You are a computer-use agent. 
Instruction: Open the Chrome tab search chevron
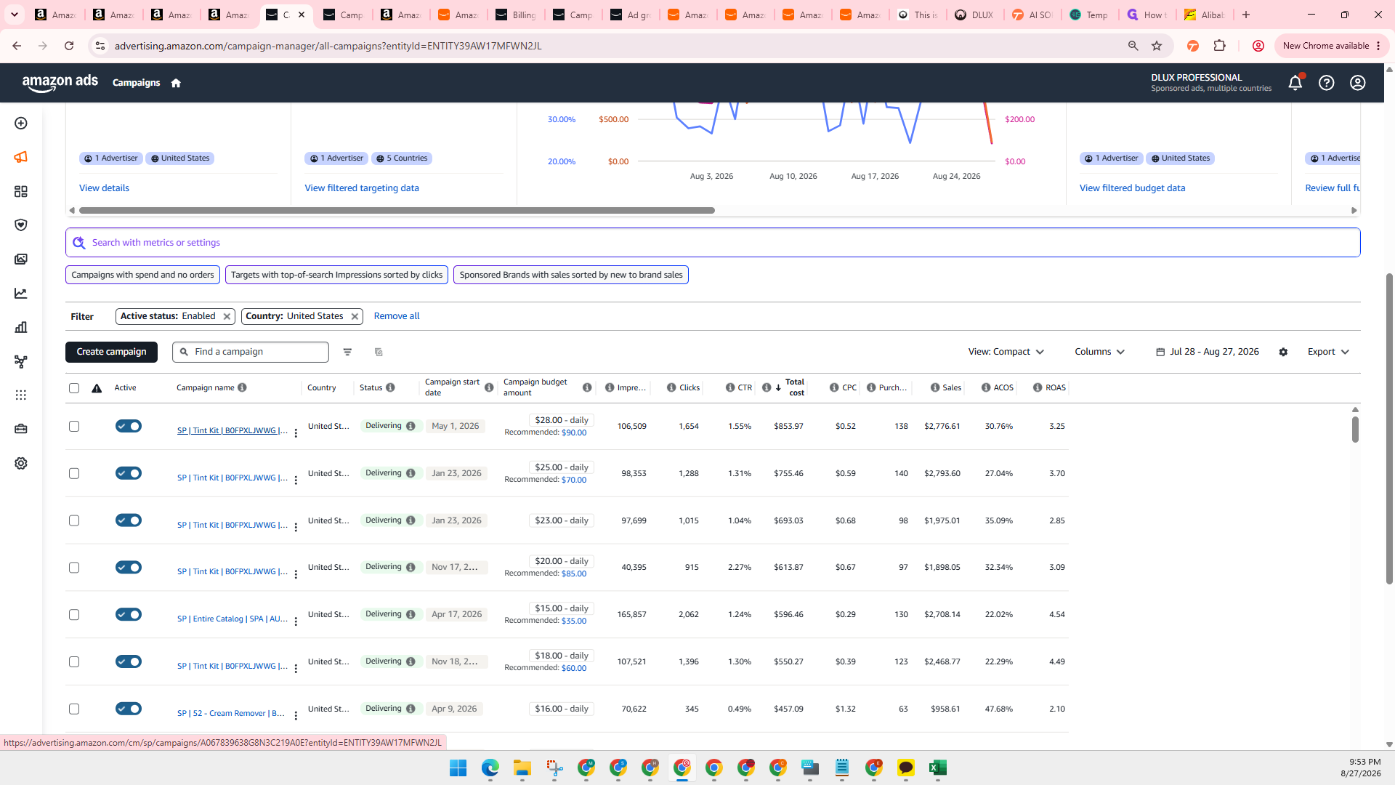coord(15,15)
